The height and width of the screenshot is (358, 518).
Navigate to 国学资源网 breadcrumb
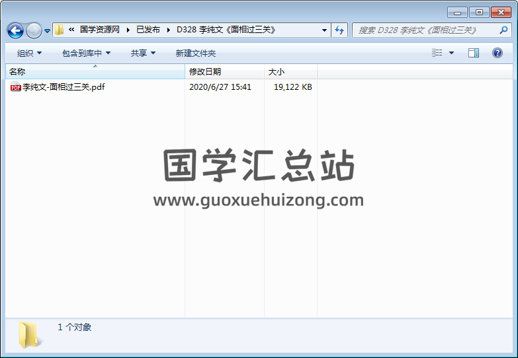click(100, 30)
